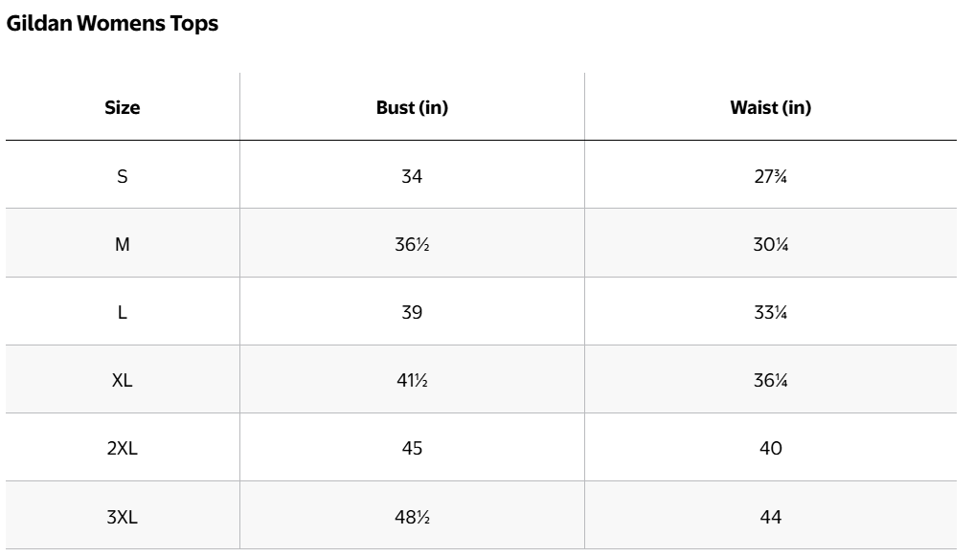The image size is (974, 557).
Task: Choose the XL size row label
Action: [x=122, y=381]
